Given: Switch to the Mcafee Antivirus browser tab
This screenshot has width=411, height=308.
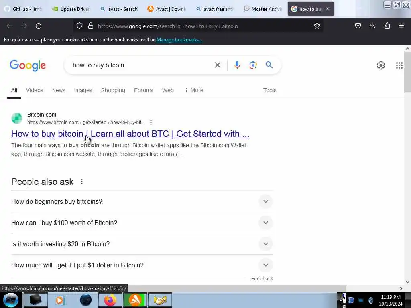Looking at the screenshot, I should tap(262, 9).
